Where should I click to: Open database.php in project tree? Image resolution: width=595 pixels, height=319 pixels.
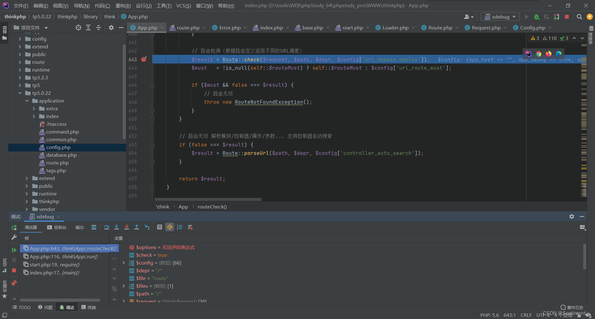[x=61, y=155]
